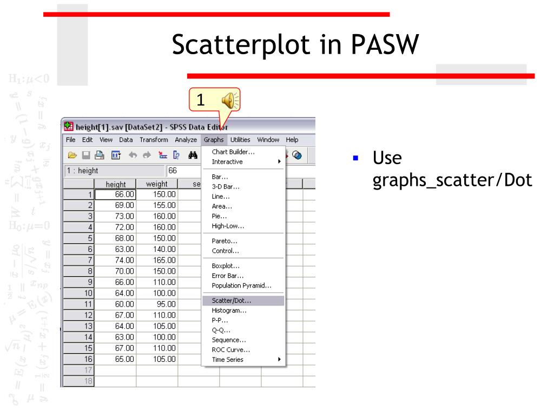Image resolution: width=554 pixels, height=416 pixels.
Task: Open the Transform menu
Action: [154, 140]
